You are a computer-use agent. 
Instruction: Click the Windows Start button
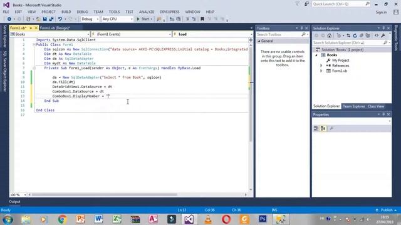pos(8,219)
